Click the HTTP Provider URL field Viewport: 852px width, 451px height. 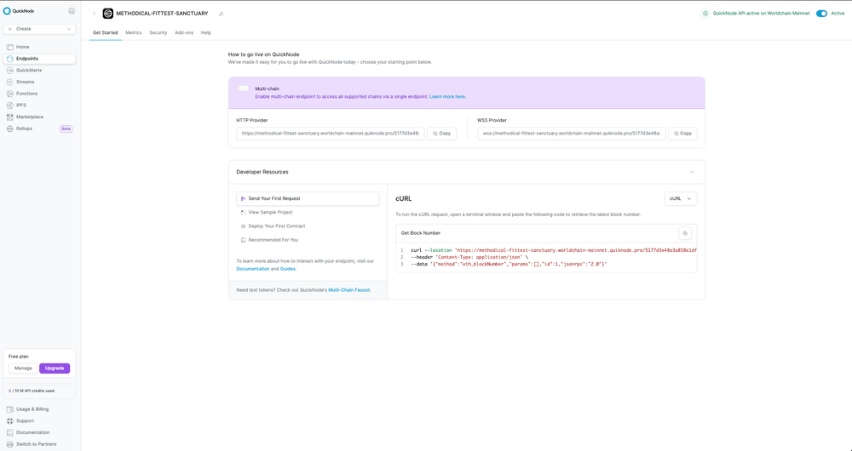331,134
